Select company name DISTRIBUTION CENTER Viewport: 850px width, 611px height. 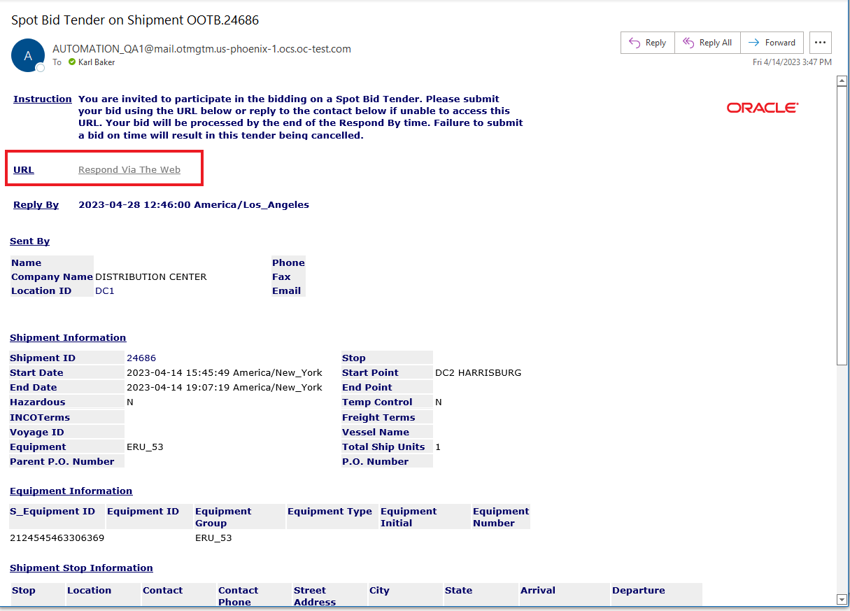click(151, 276)
